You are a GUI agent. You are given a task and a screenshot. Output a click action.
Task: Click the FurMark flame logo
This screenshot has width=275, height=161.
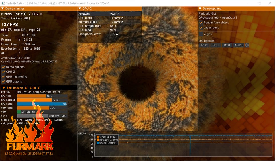[x=30, y=125]
